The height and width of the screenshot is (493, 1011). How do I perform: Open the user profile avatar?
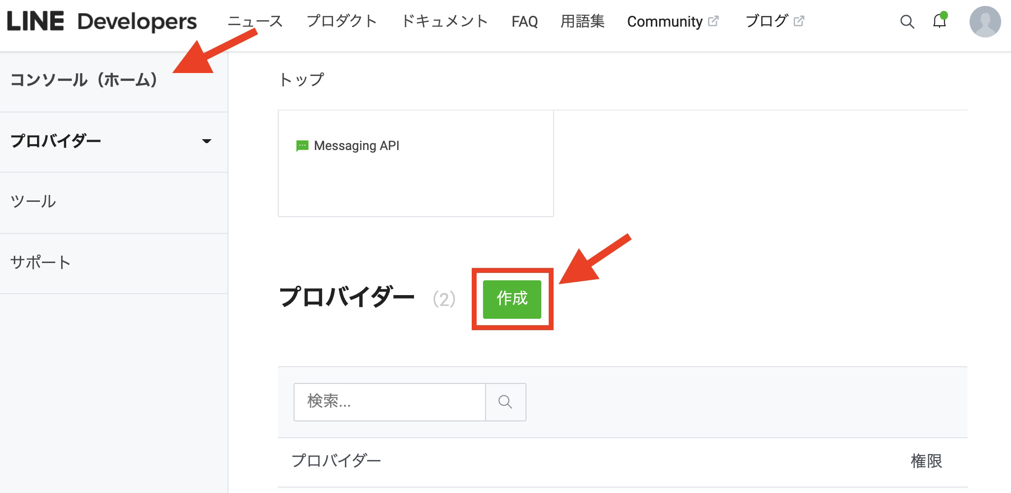pyautogui.click(x=985, y=22)
